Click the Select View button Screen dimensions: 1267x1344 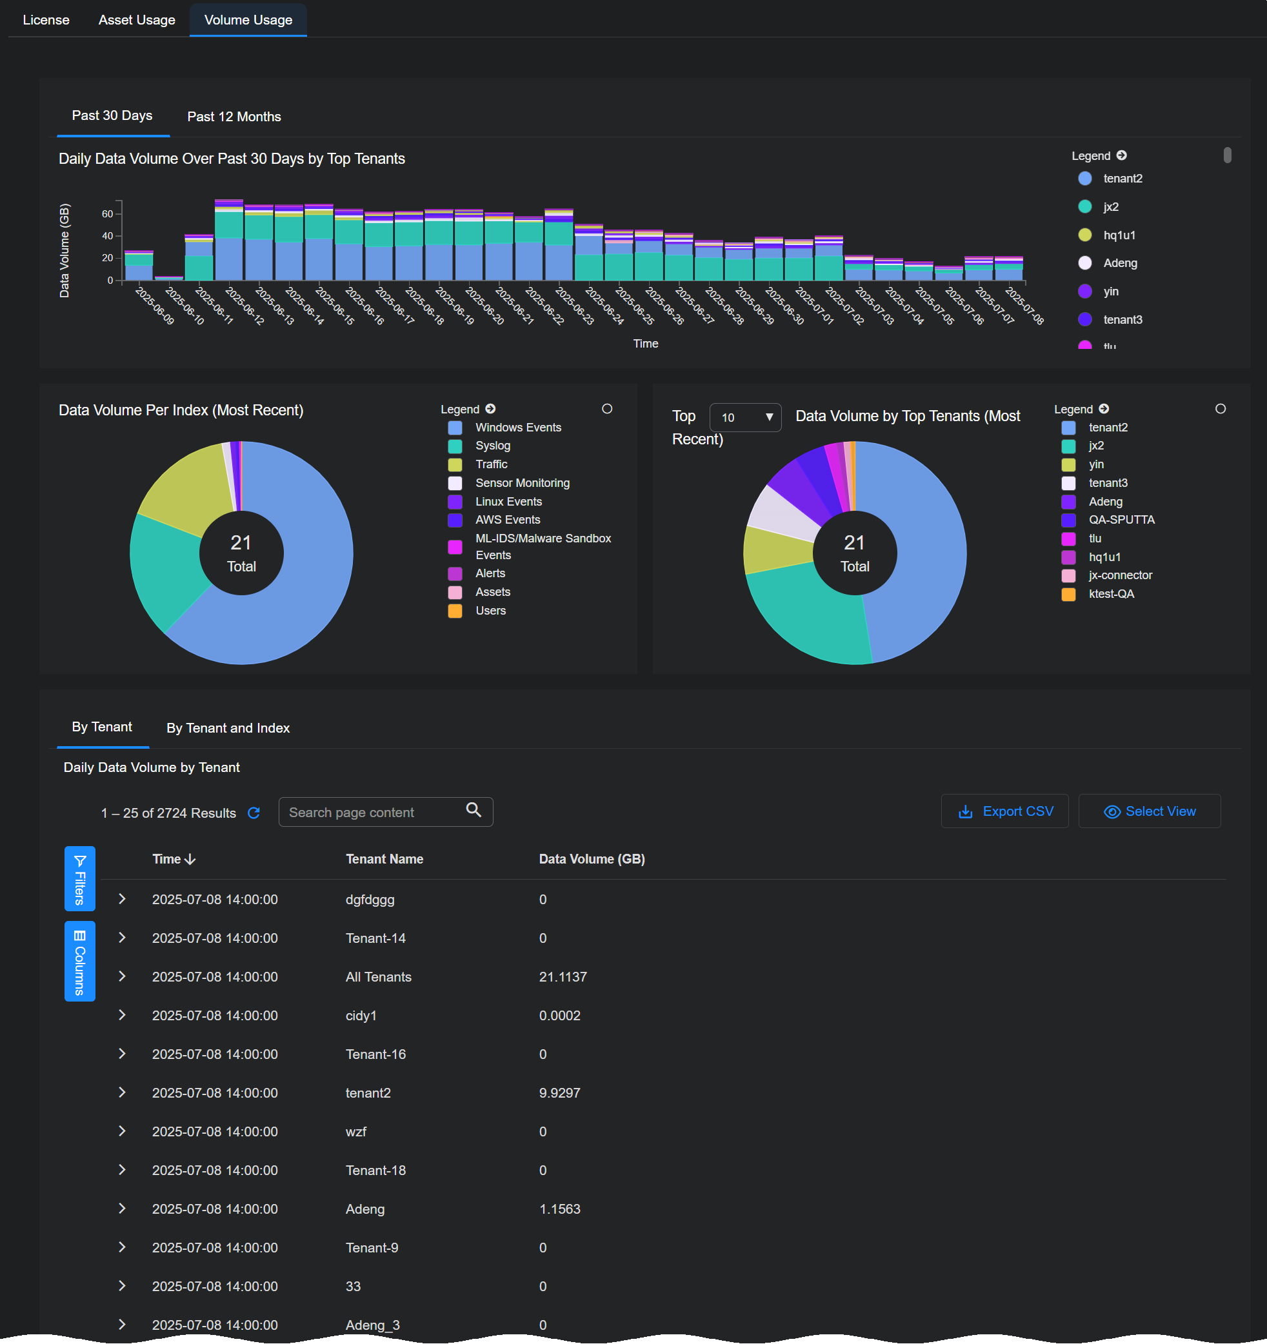[x=1150, y=811]
